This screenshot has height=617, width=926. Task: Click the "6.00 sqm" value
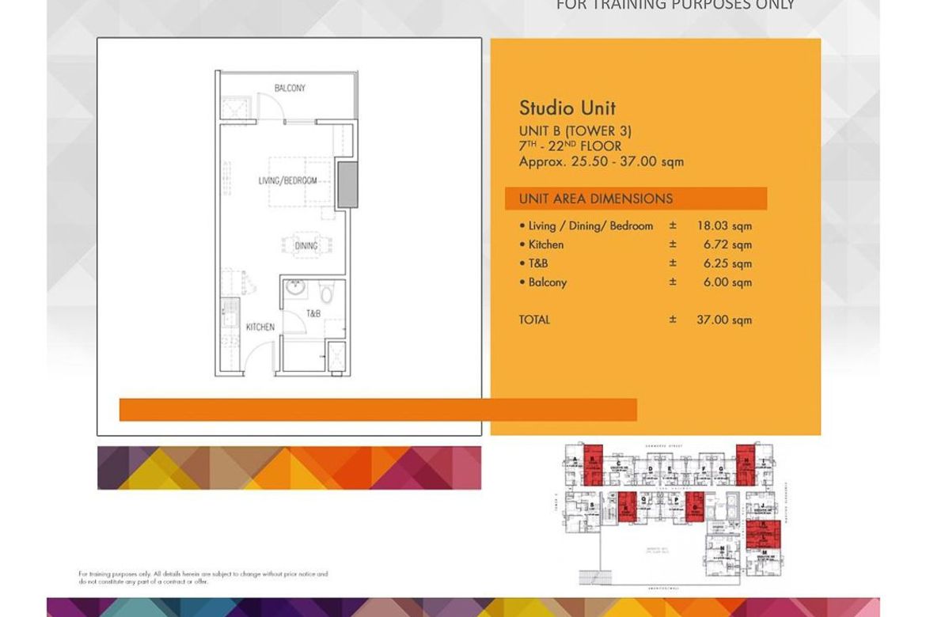click(727, 282)
